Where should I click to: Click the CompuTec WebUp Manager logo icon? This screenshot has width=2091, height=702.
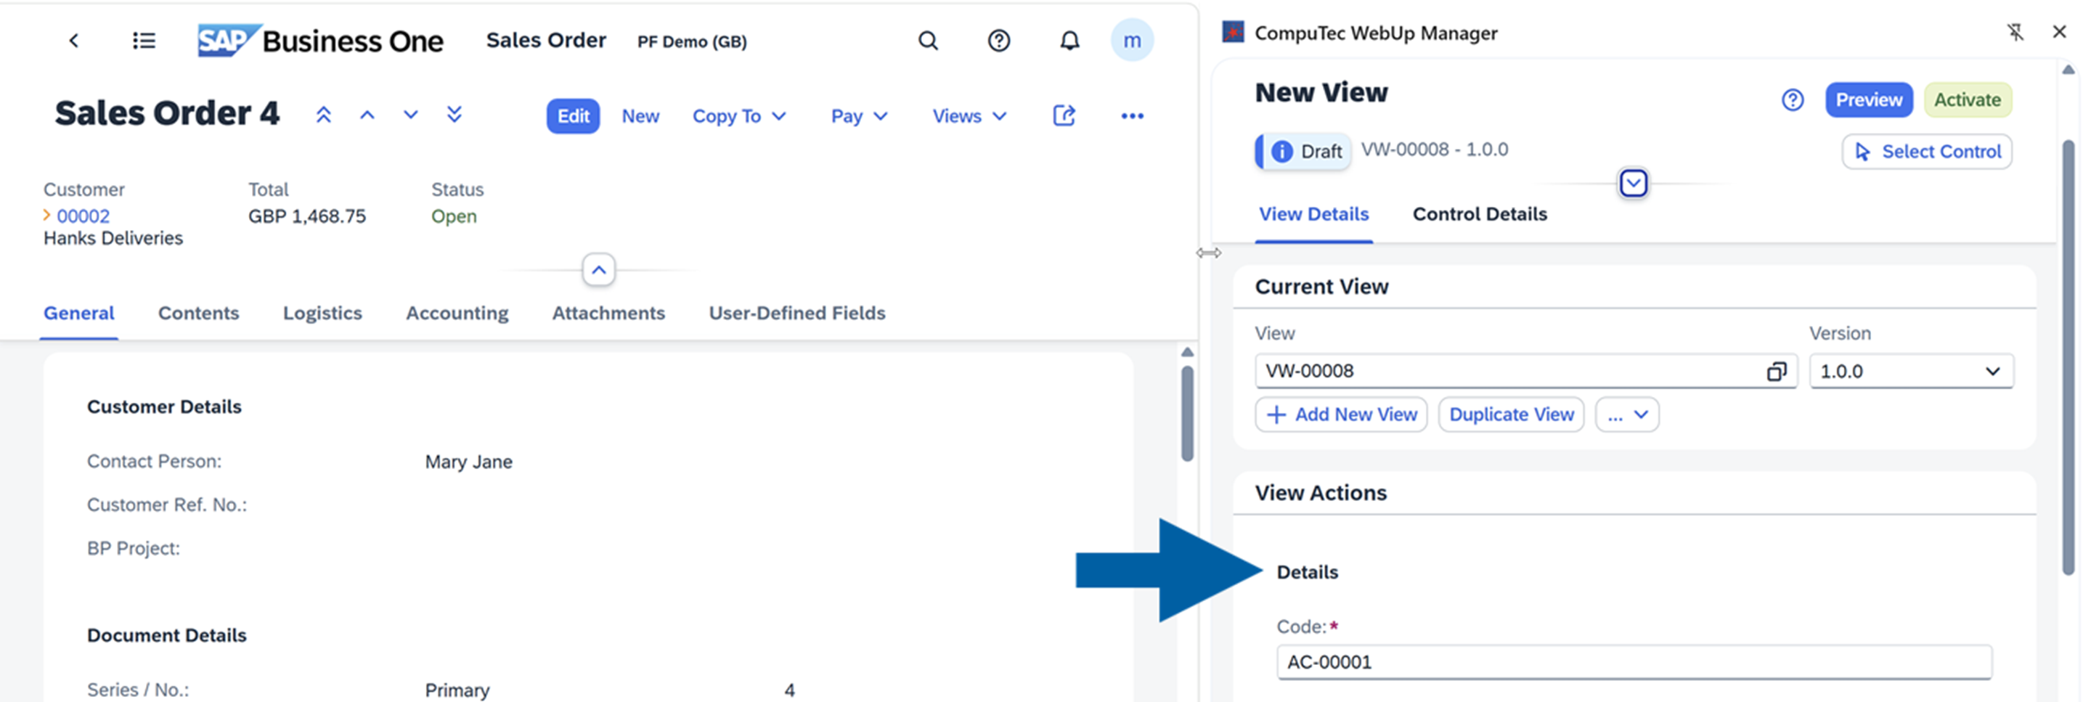coord(1233,33)
